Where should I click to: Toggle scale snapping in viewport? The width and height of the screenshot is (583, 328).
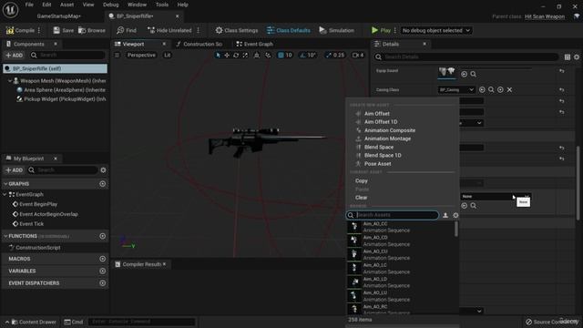328,55
